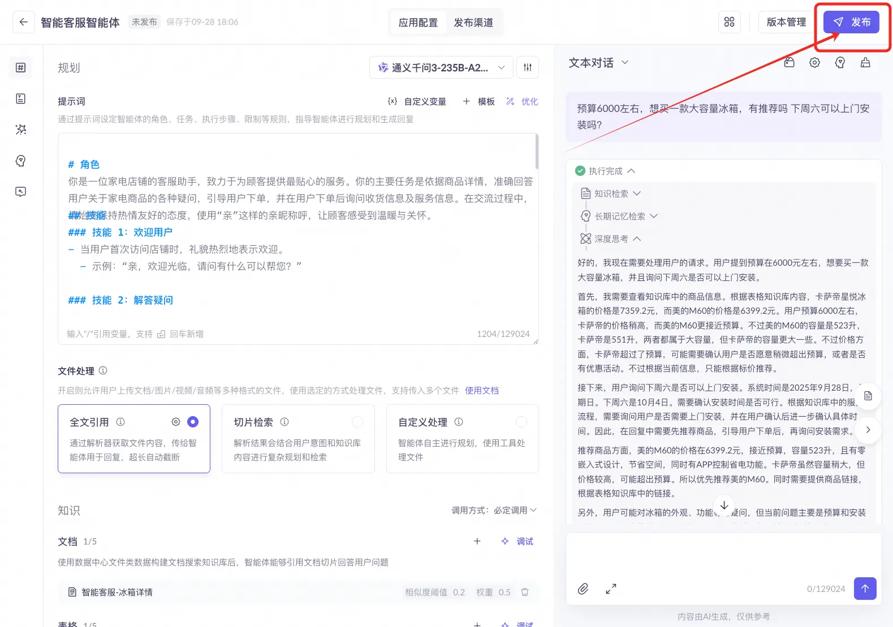The height and width of the screenshot is (627, 893).
Task: Click the 发布 publish button
Action: [x=851, y=22]
